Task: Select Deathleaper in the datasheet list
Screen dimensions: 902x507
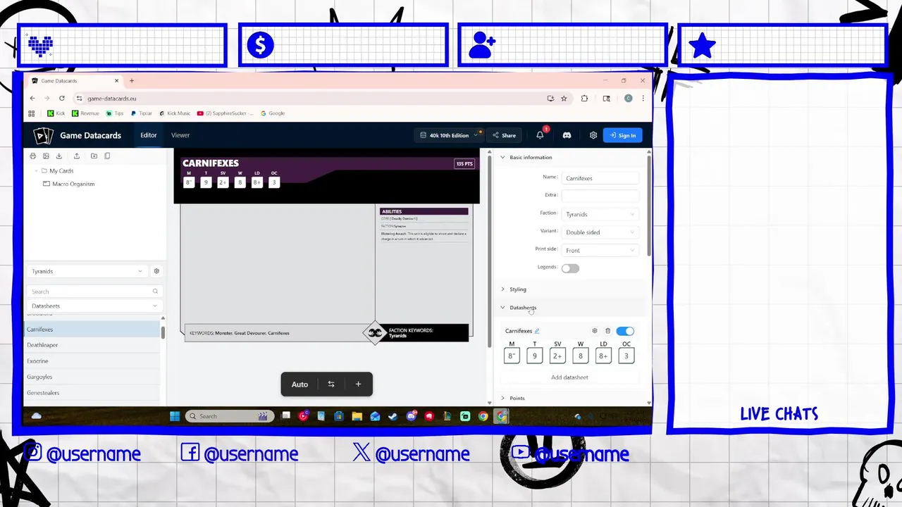Action: (92, 345)
